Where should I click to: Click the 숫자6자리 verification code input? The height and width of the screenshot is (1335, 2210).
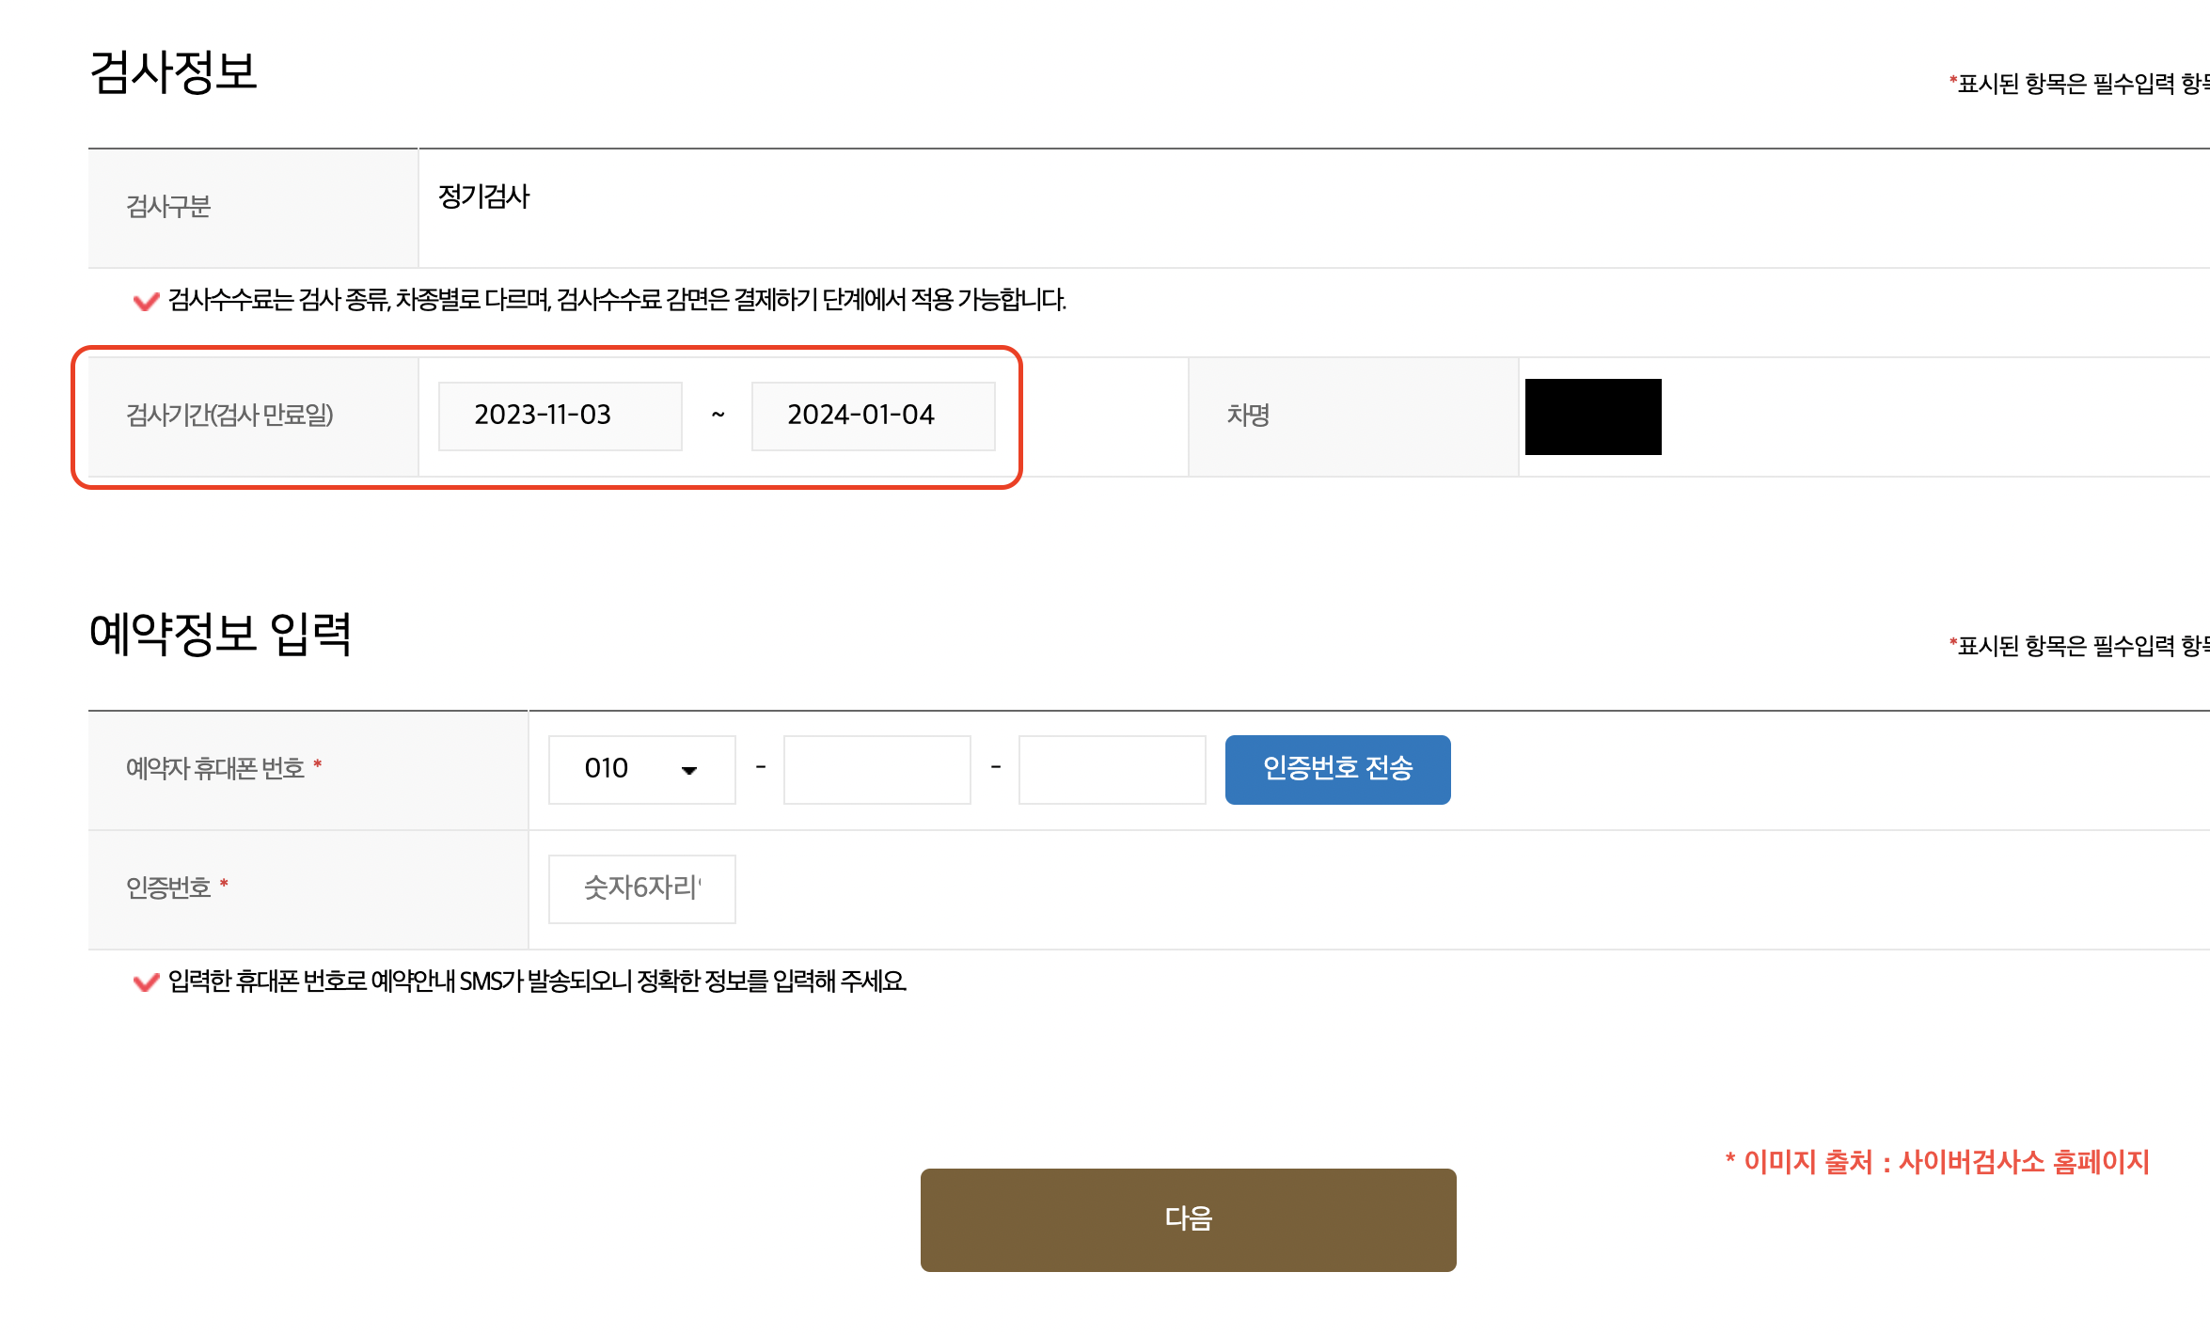[640, 887]
